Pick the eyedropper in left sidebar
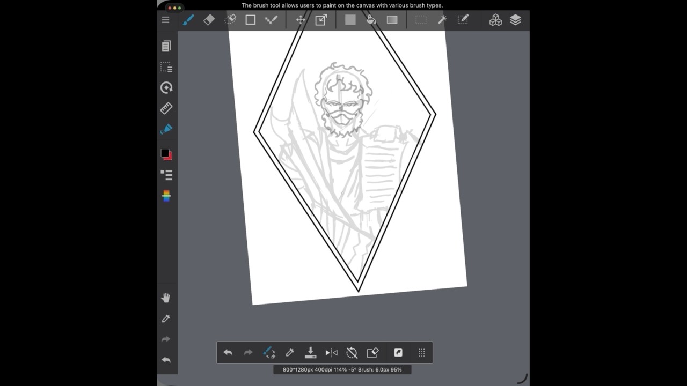 pyautogui.click(x=166, y=318)
